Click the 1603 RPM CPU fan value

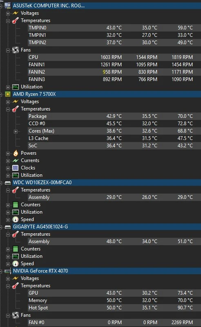tap(111, 57)
